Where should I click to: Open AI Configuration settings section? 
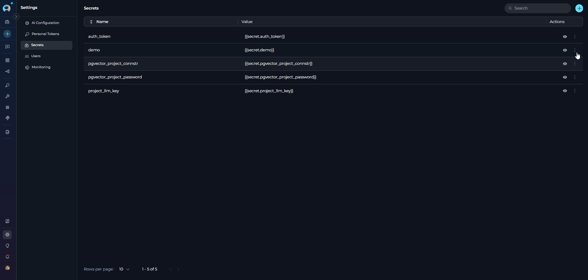pos(45,23)
